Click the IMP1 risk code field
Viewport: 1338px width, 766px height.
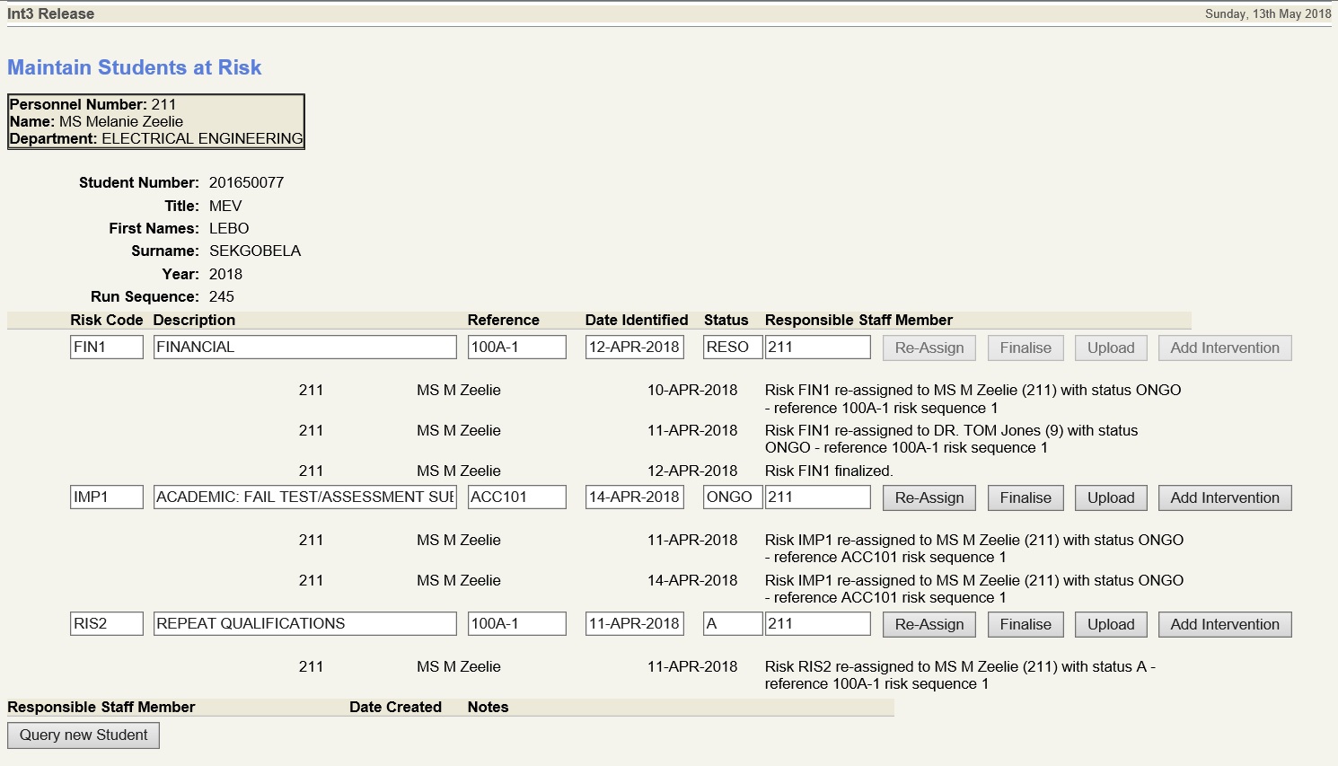pyautogui.click(x=106, y=497)
